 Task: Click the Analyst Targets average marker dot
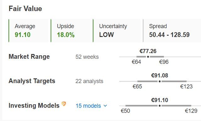(159, 82)
